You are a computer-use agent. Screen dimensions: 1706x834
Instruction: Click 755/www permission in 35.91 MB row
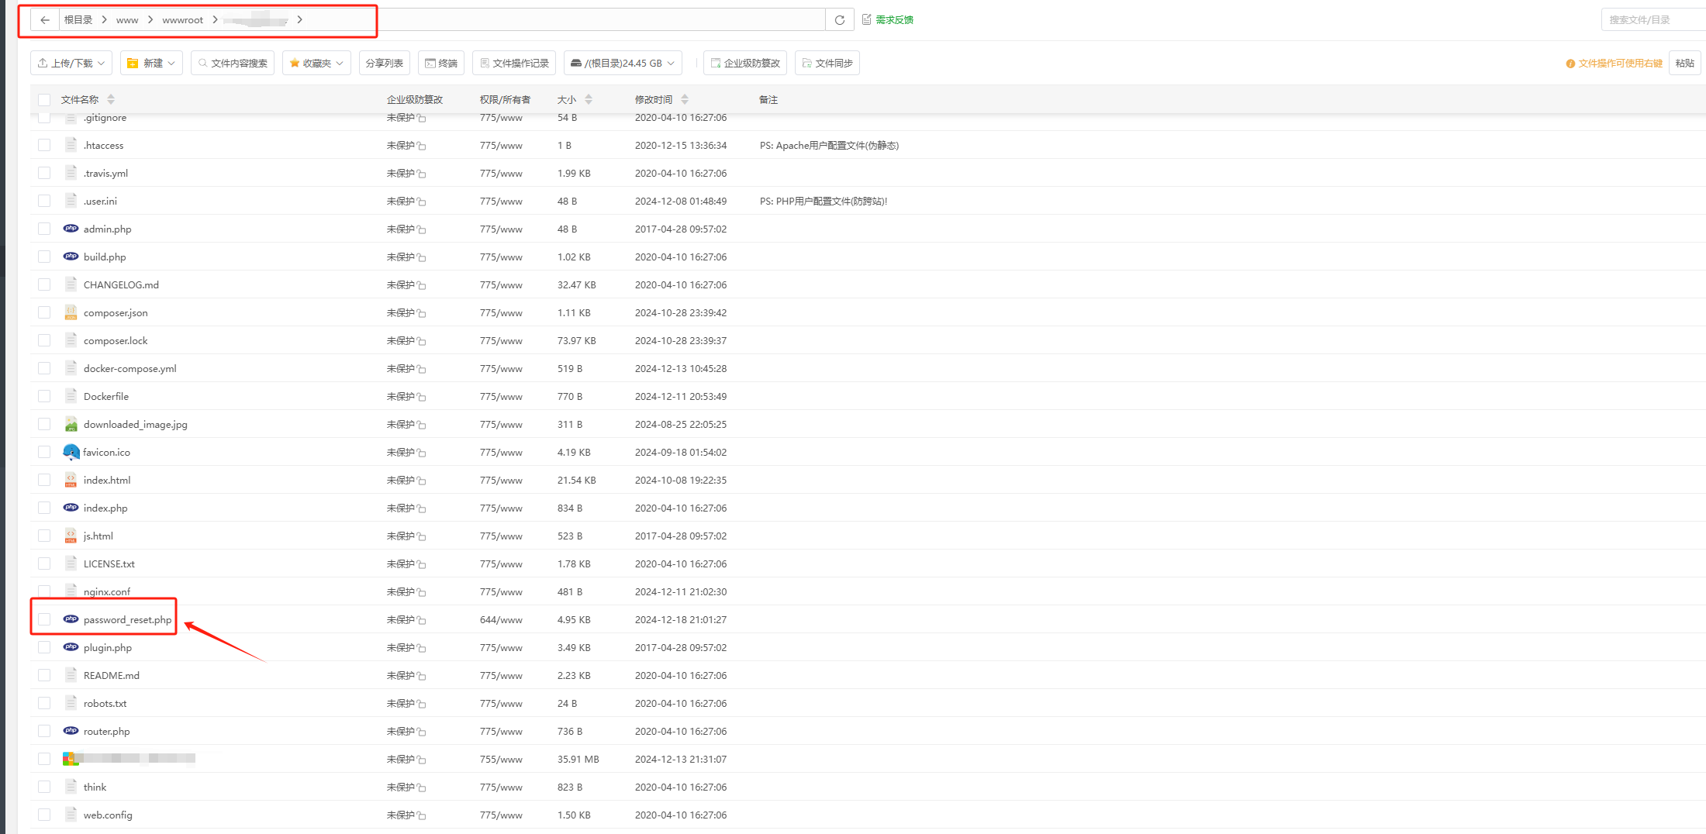pyautogui.click(x=501, y=759)
